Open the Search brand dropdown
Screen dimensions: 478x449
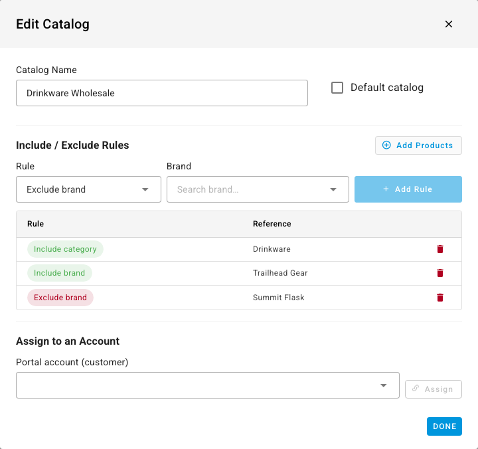coord(258,189)
